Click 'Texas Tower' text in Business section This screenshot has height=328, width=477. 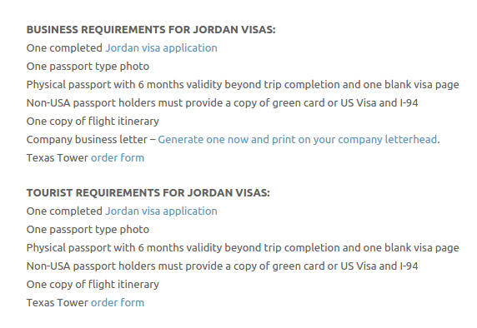click(x=58, y=158)
